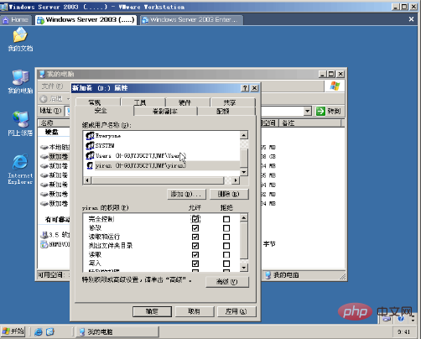The width and height of the screenshot is (421, 339).
Task: Click user list horizontal scrollbar thumb
Action: pyautogui.click(x=158, y=180)
